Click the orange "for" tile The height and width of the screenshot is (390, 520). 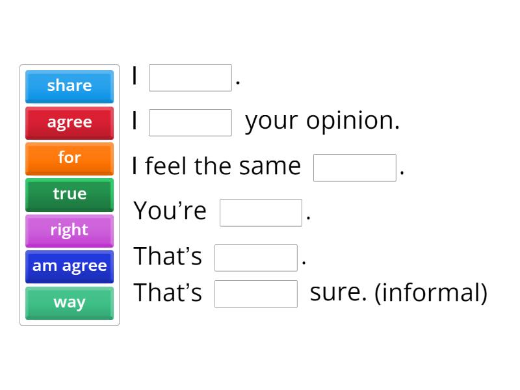tap(69, 158)
